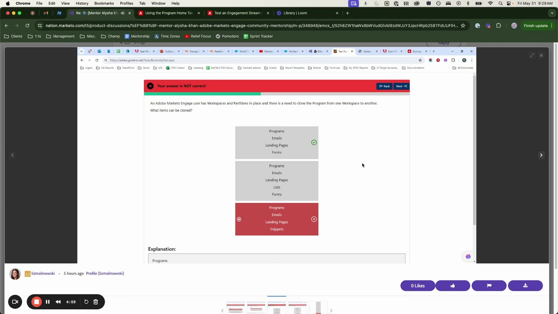Go to previous image in lightbox

pos(12,155)
